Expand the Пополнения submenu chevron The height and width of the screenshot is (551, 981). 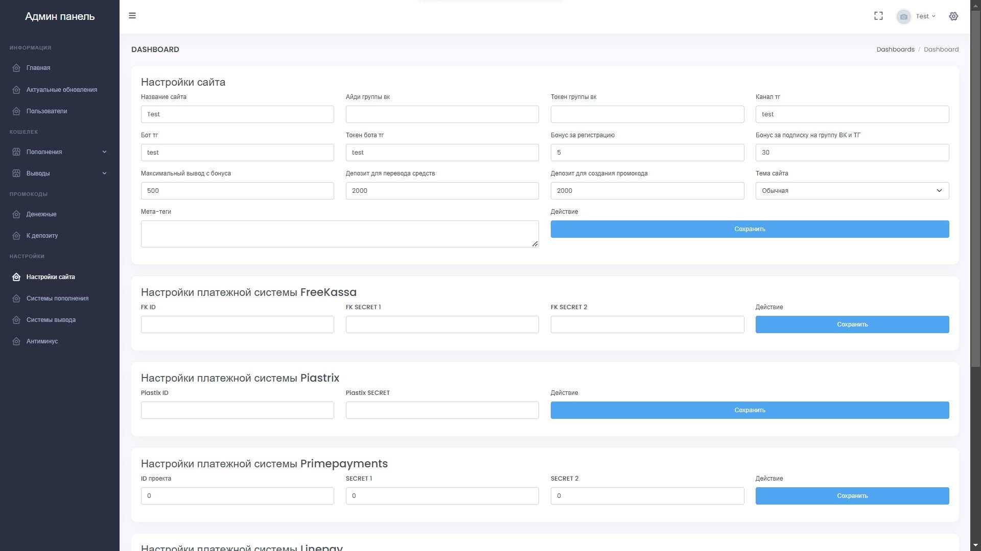104,152
